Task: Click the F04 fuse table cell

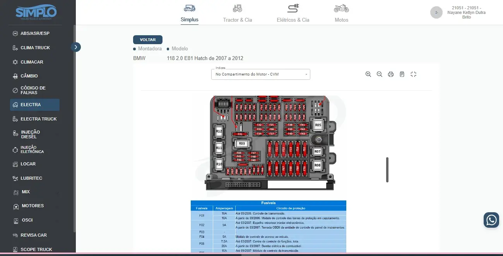Action: point(202,237)
